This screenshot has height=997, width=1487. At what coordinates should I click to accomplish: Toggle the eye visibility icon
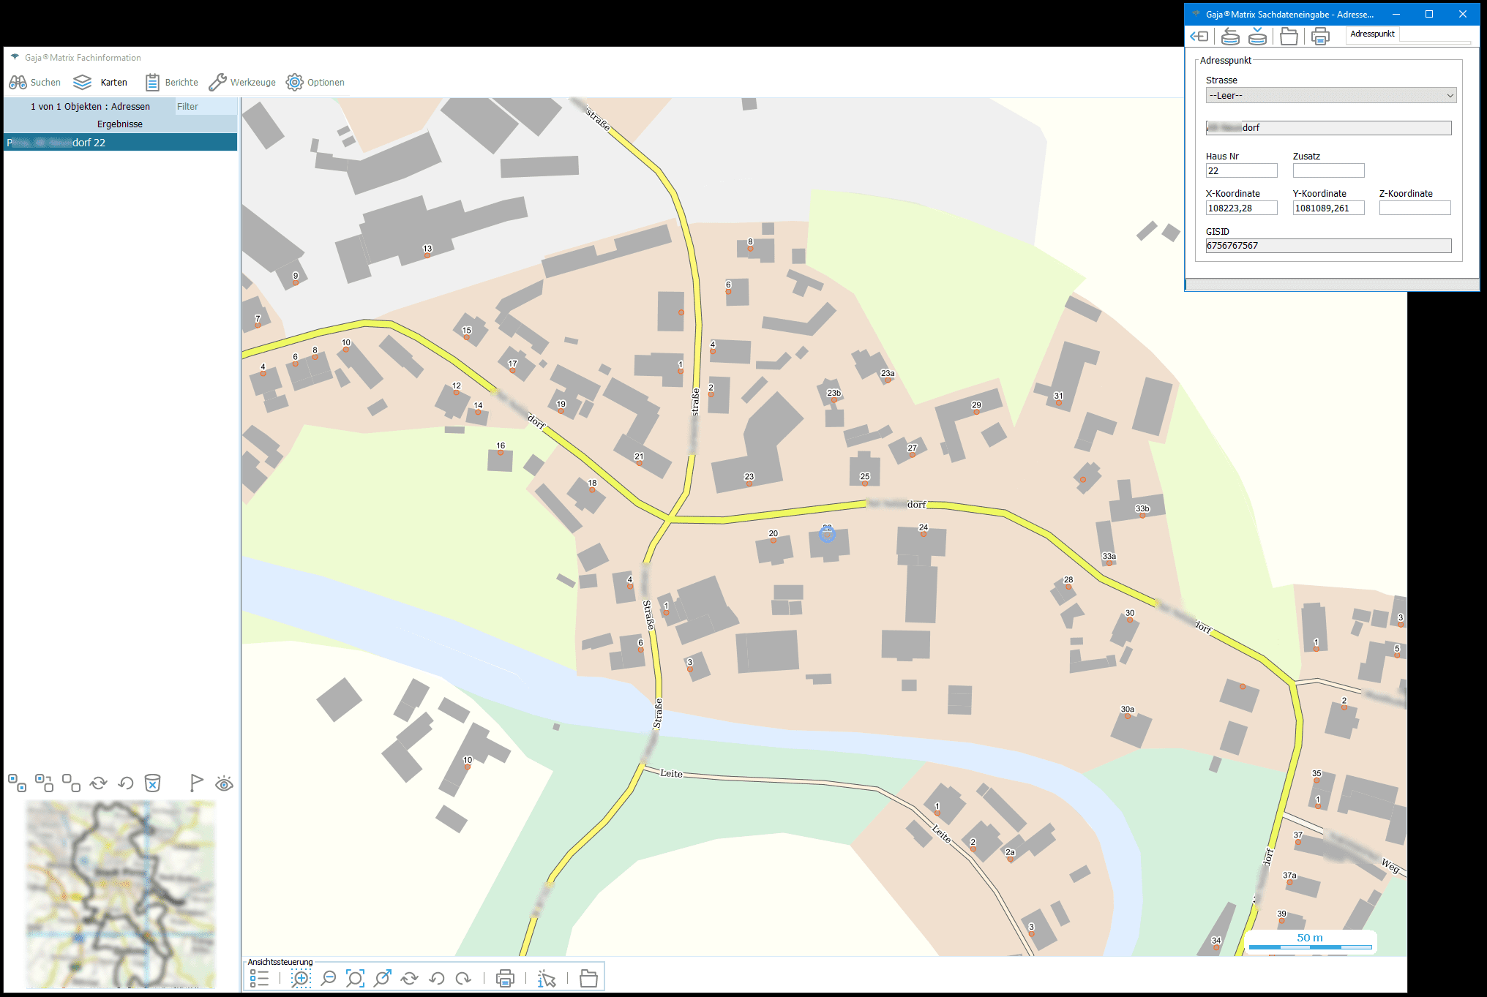[x=224, y=784]
